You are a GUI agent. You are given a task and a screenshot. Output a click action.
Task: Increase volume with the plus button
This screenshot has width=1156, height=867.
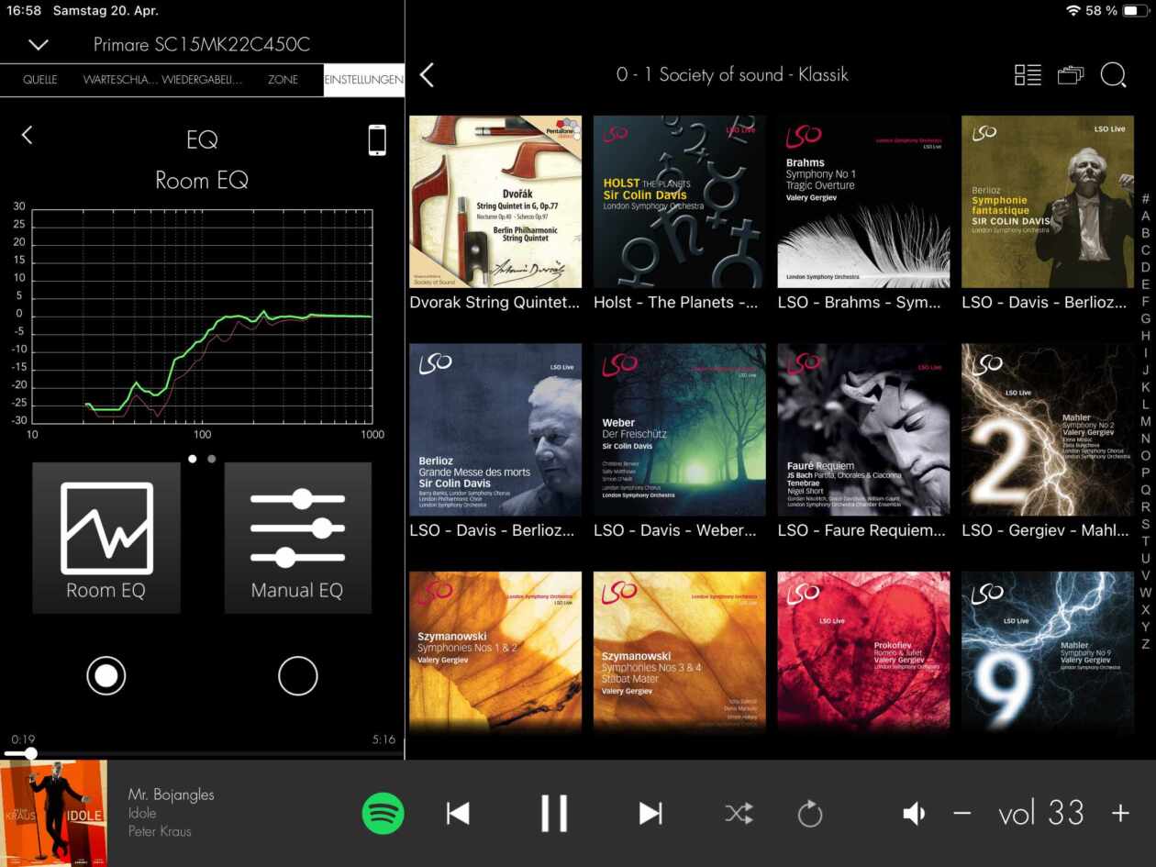tap(1120, 813)
